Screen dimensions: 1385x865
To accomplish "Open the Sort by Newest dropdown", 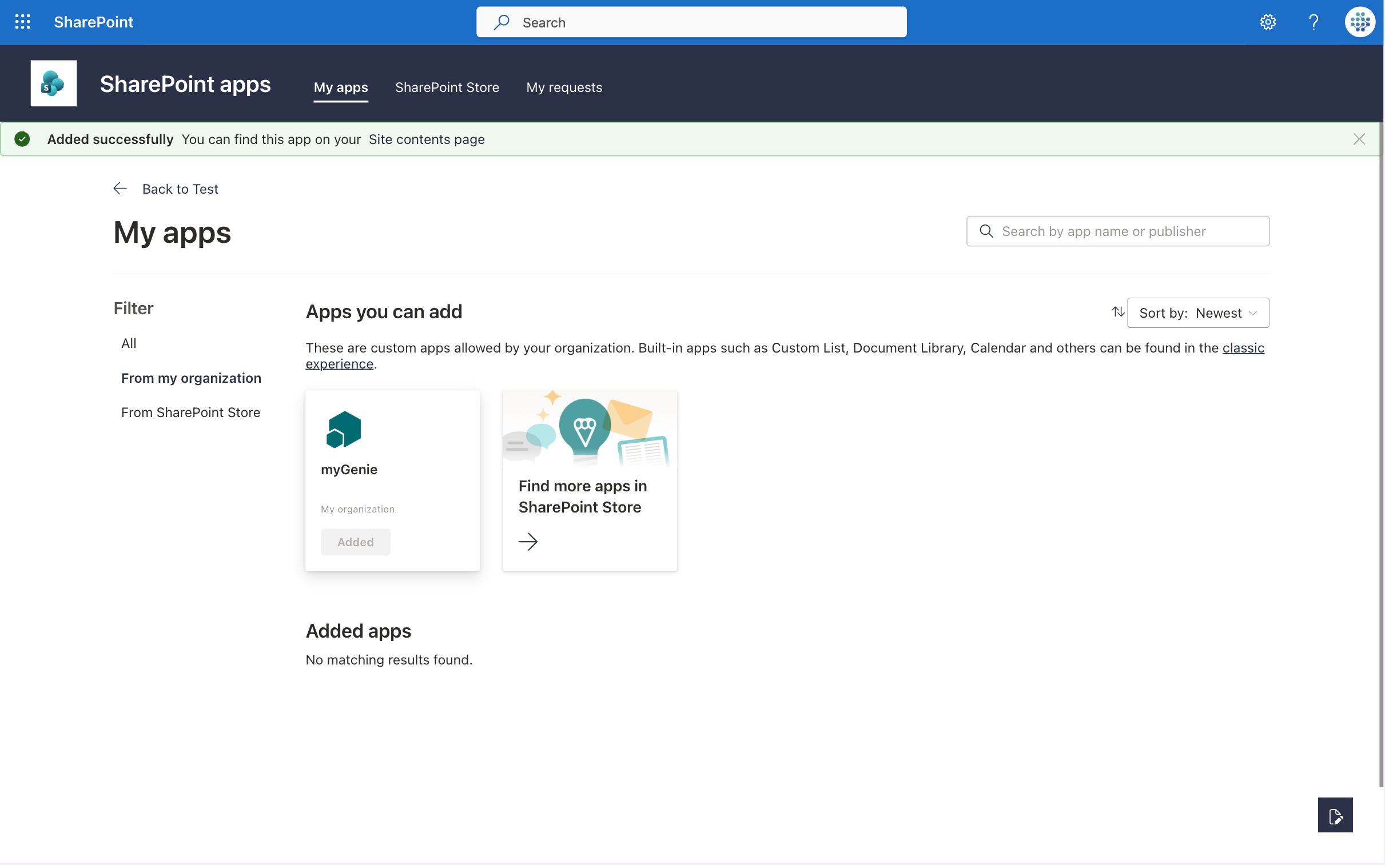I will click(x=1198, y=313).
